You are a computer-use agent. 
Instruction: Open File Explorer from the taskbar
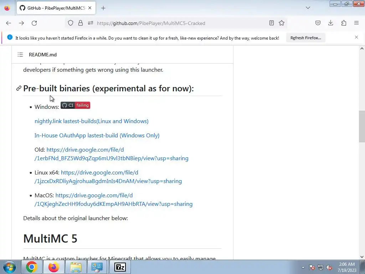tap(76, 267)
